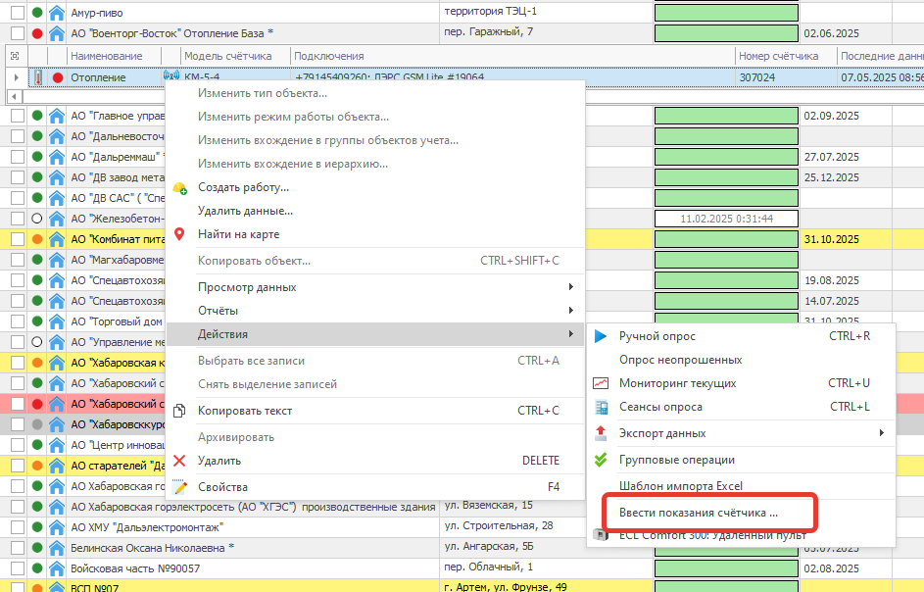The width and height of the screenshot is (924, 592).
Task: Click the hard hat icon beside Создать работу
Action: [179, 189]
